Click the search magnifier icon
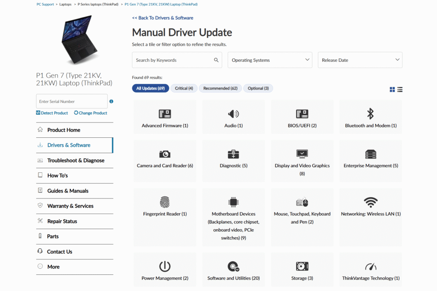 216,60
